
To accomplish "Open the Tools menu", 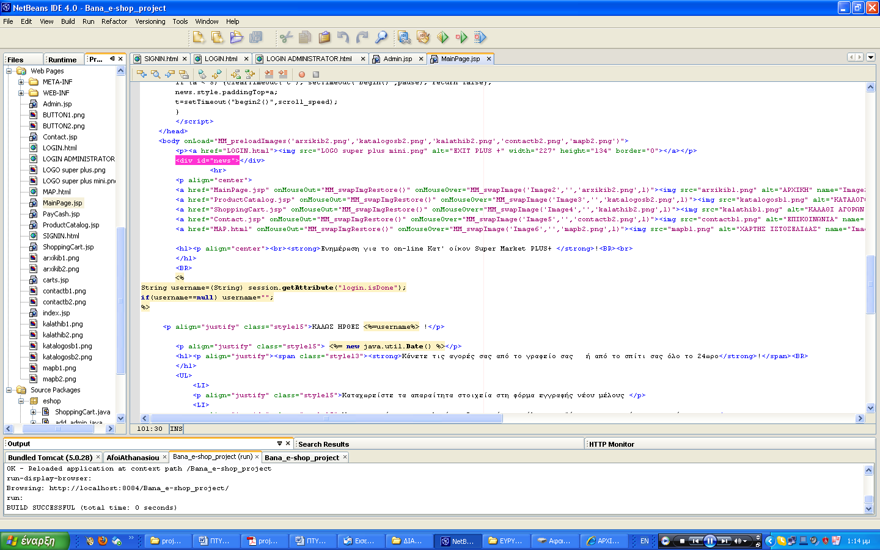I will [180, 21].
